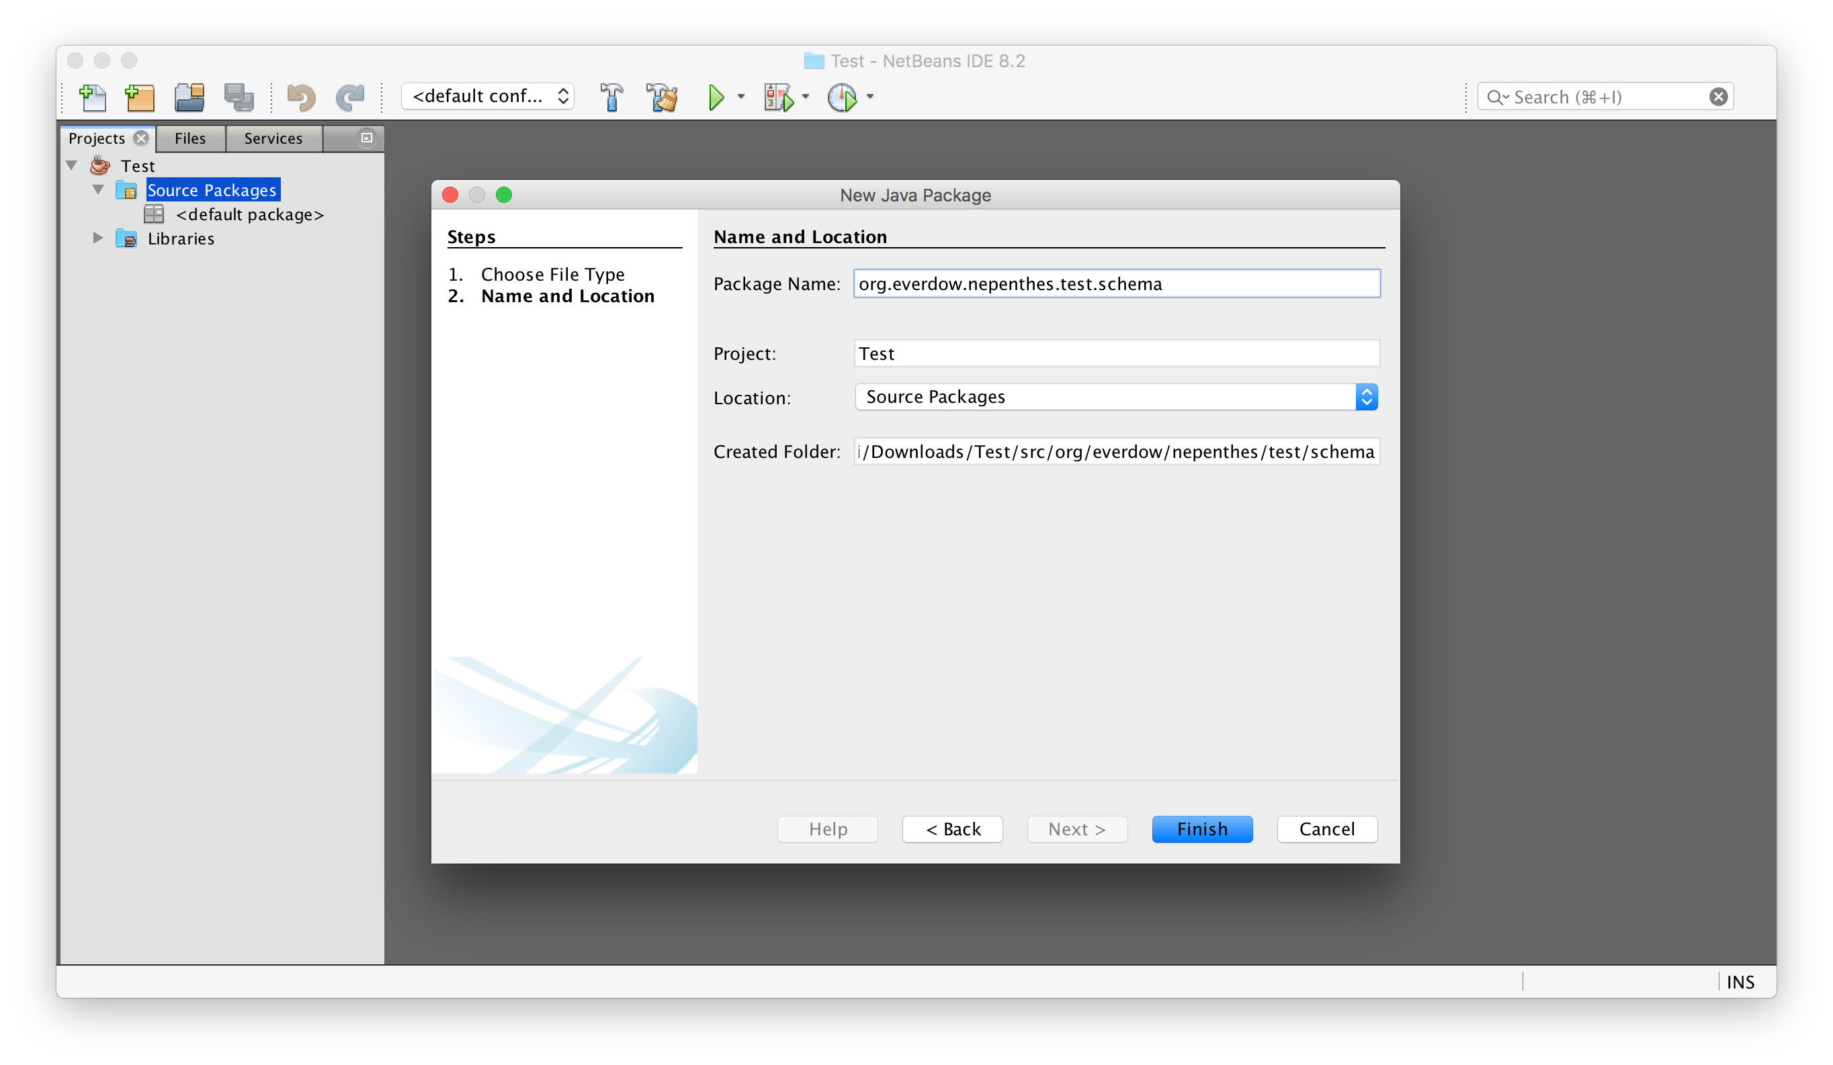Select the Test project coffee-cup icon

tap(99, 166)
